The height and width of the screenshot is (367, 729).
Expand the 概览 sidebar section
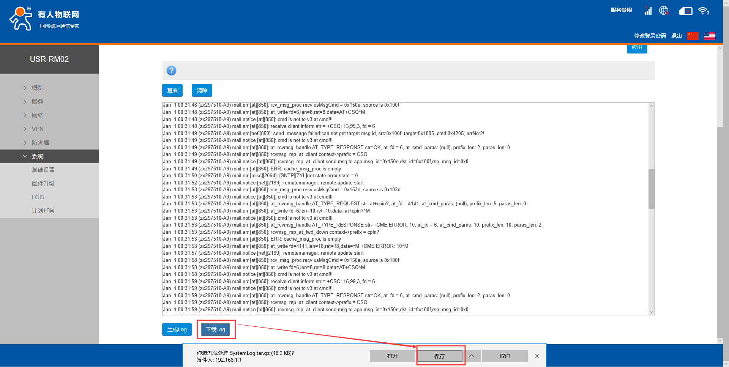click(38, 88)
